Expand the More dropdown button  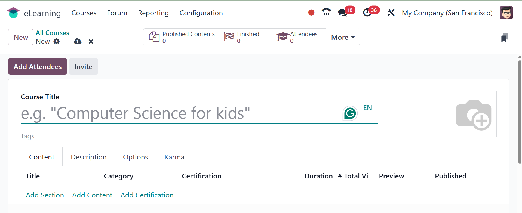(x=343, y=37)
